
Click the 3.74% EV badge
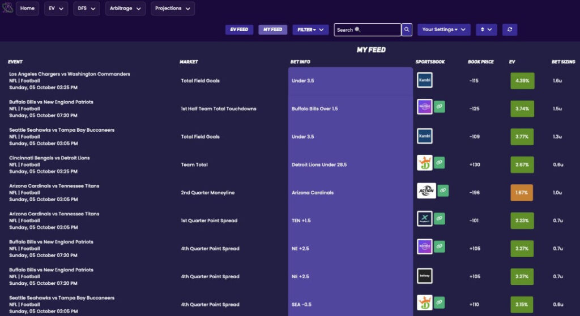pos(522,109)
